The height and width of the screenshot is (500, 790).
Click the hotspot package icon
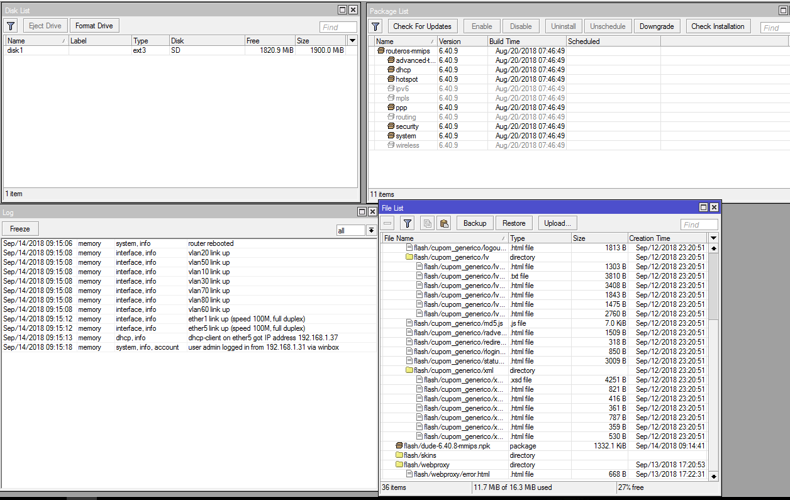coord(391,79)
